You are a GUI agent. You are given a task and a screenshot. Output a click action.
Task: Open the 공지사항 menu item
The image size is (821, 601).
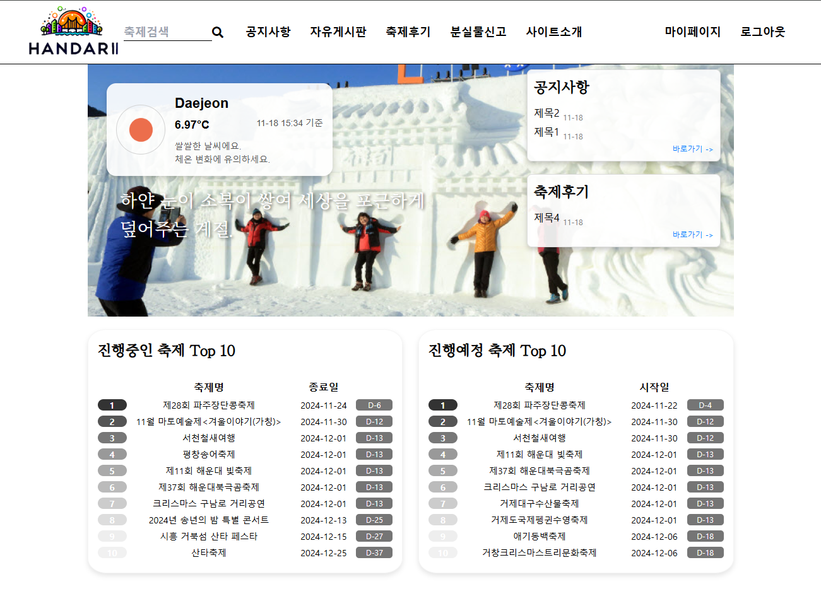coord(268,32)
